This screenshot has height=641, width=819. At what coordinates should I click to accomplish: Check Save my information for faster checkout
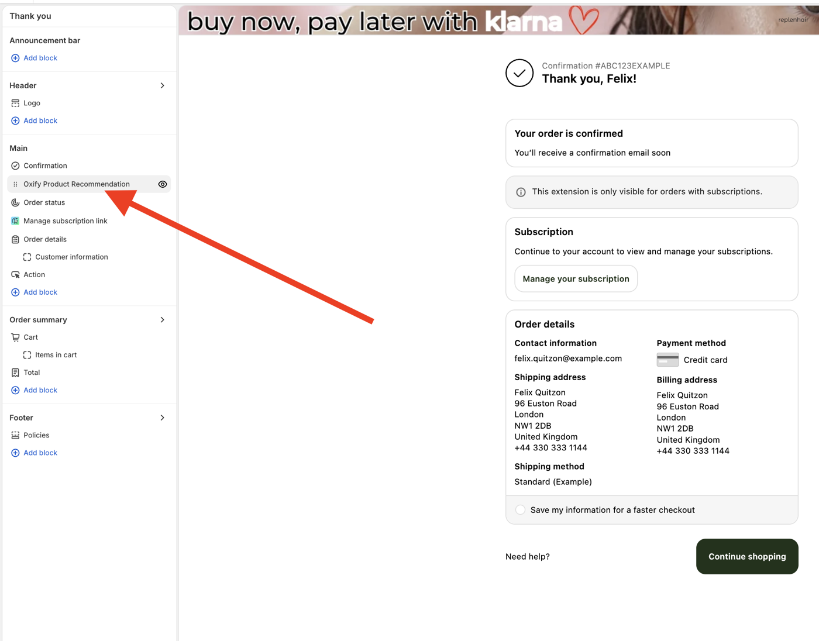(520, 510)
